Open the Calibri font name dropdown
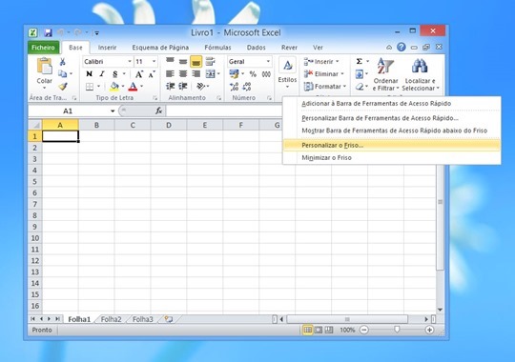This screenshot has width=515, height=362. pos(130,61)
